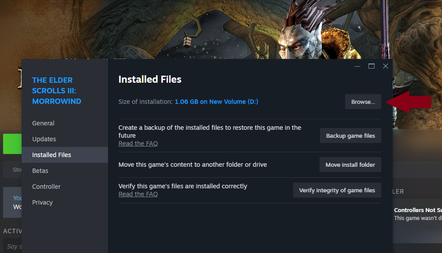Viewport: 442px width, 253px height.
Task: Click the Browse... button
Action: click(x=363, y=102)
